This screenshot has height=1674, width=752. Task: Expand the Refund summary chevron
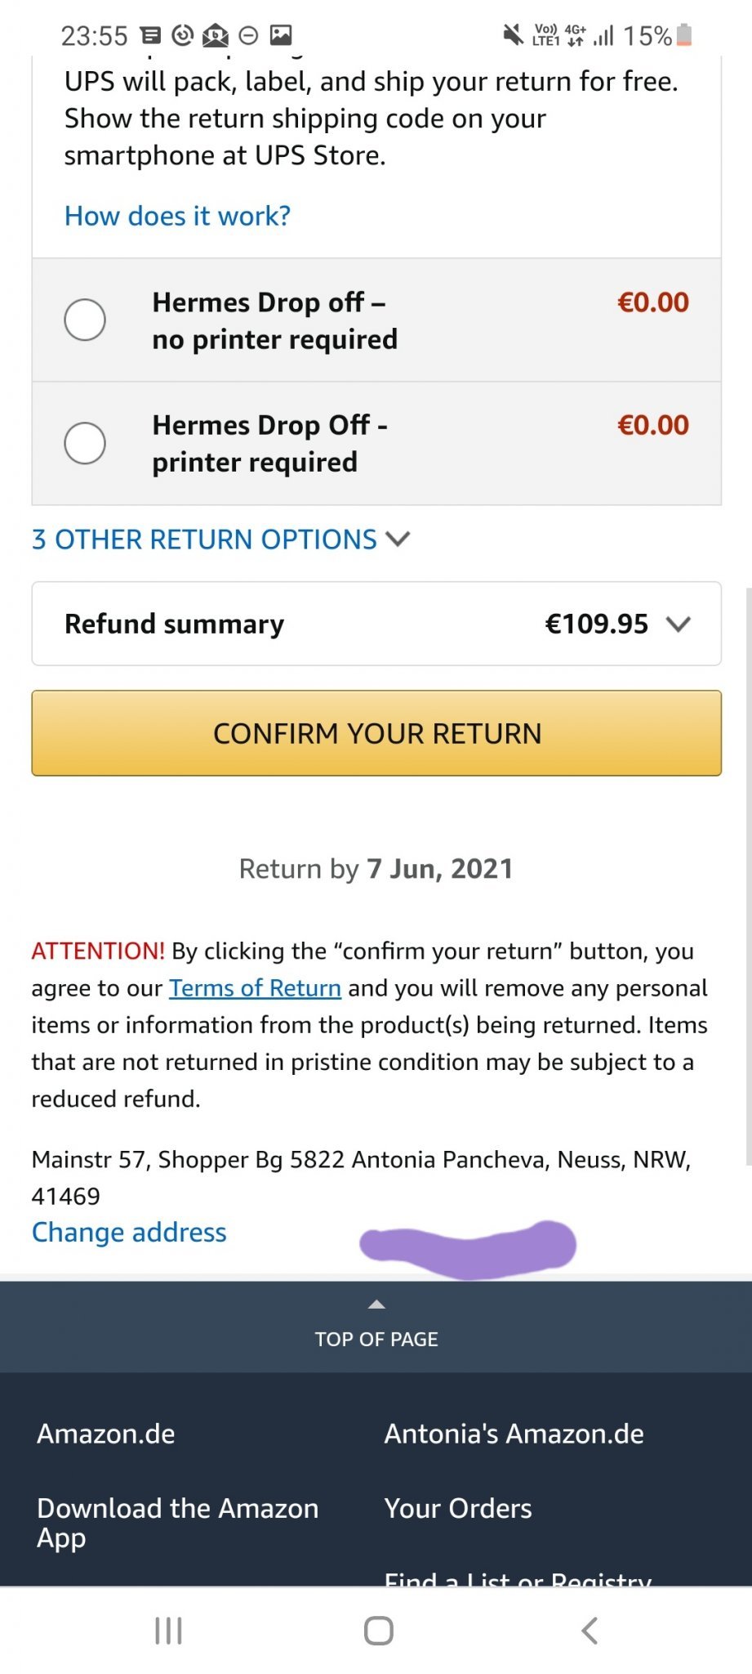(x=678, y=624)
